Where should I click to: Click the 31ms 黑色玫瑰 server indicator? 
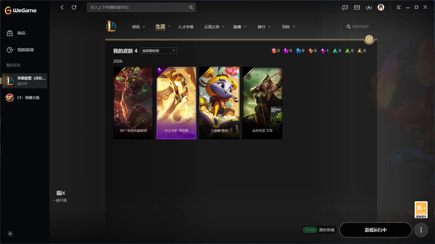[319, 230]
